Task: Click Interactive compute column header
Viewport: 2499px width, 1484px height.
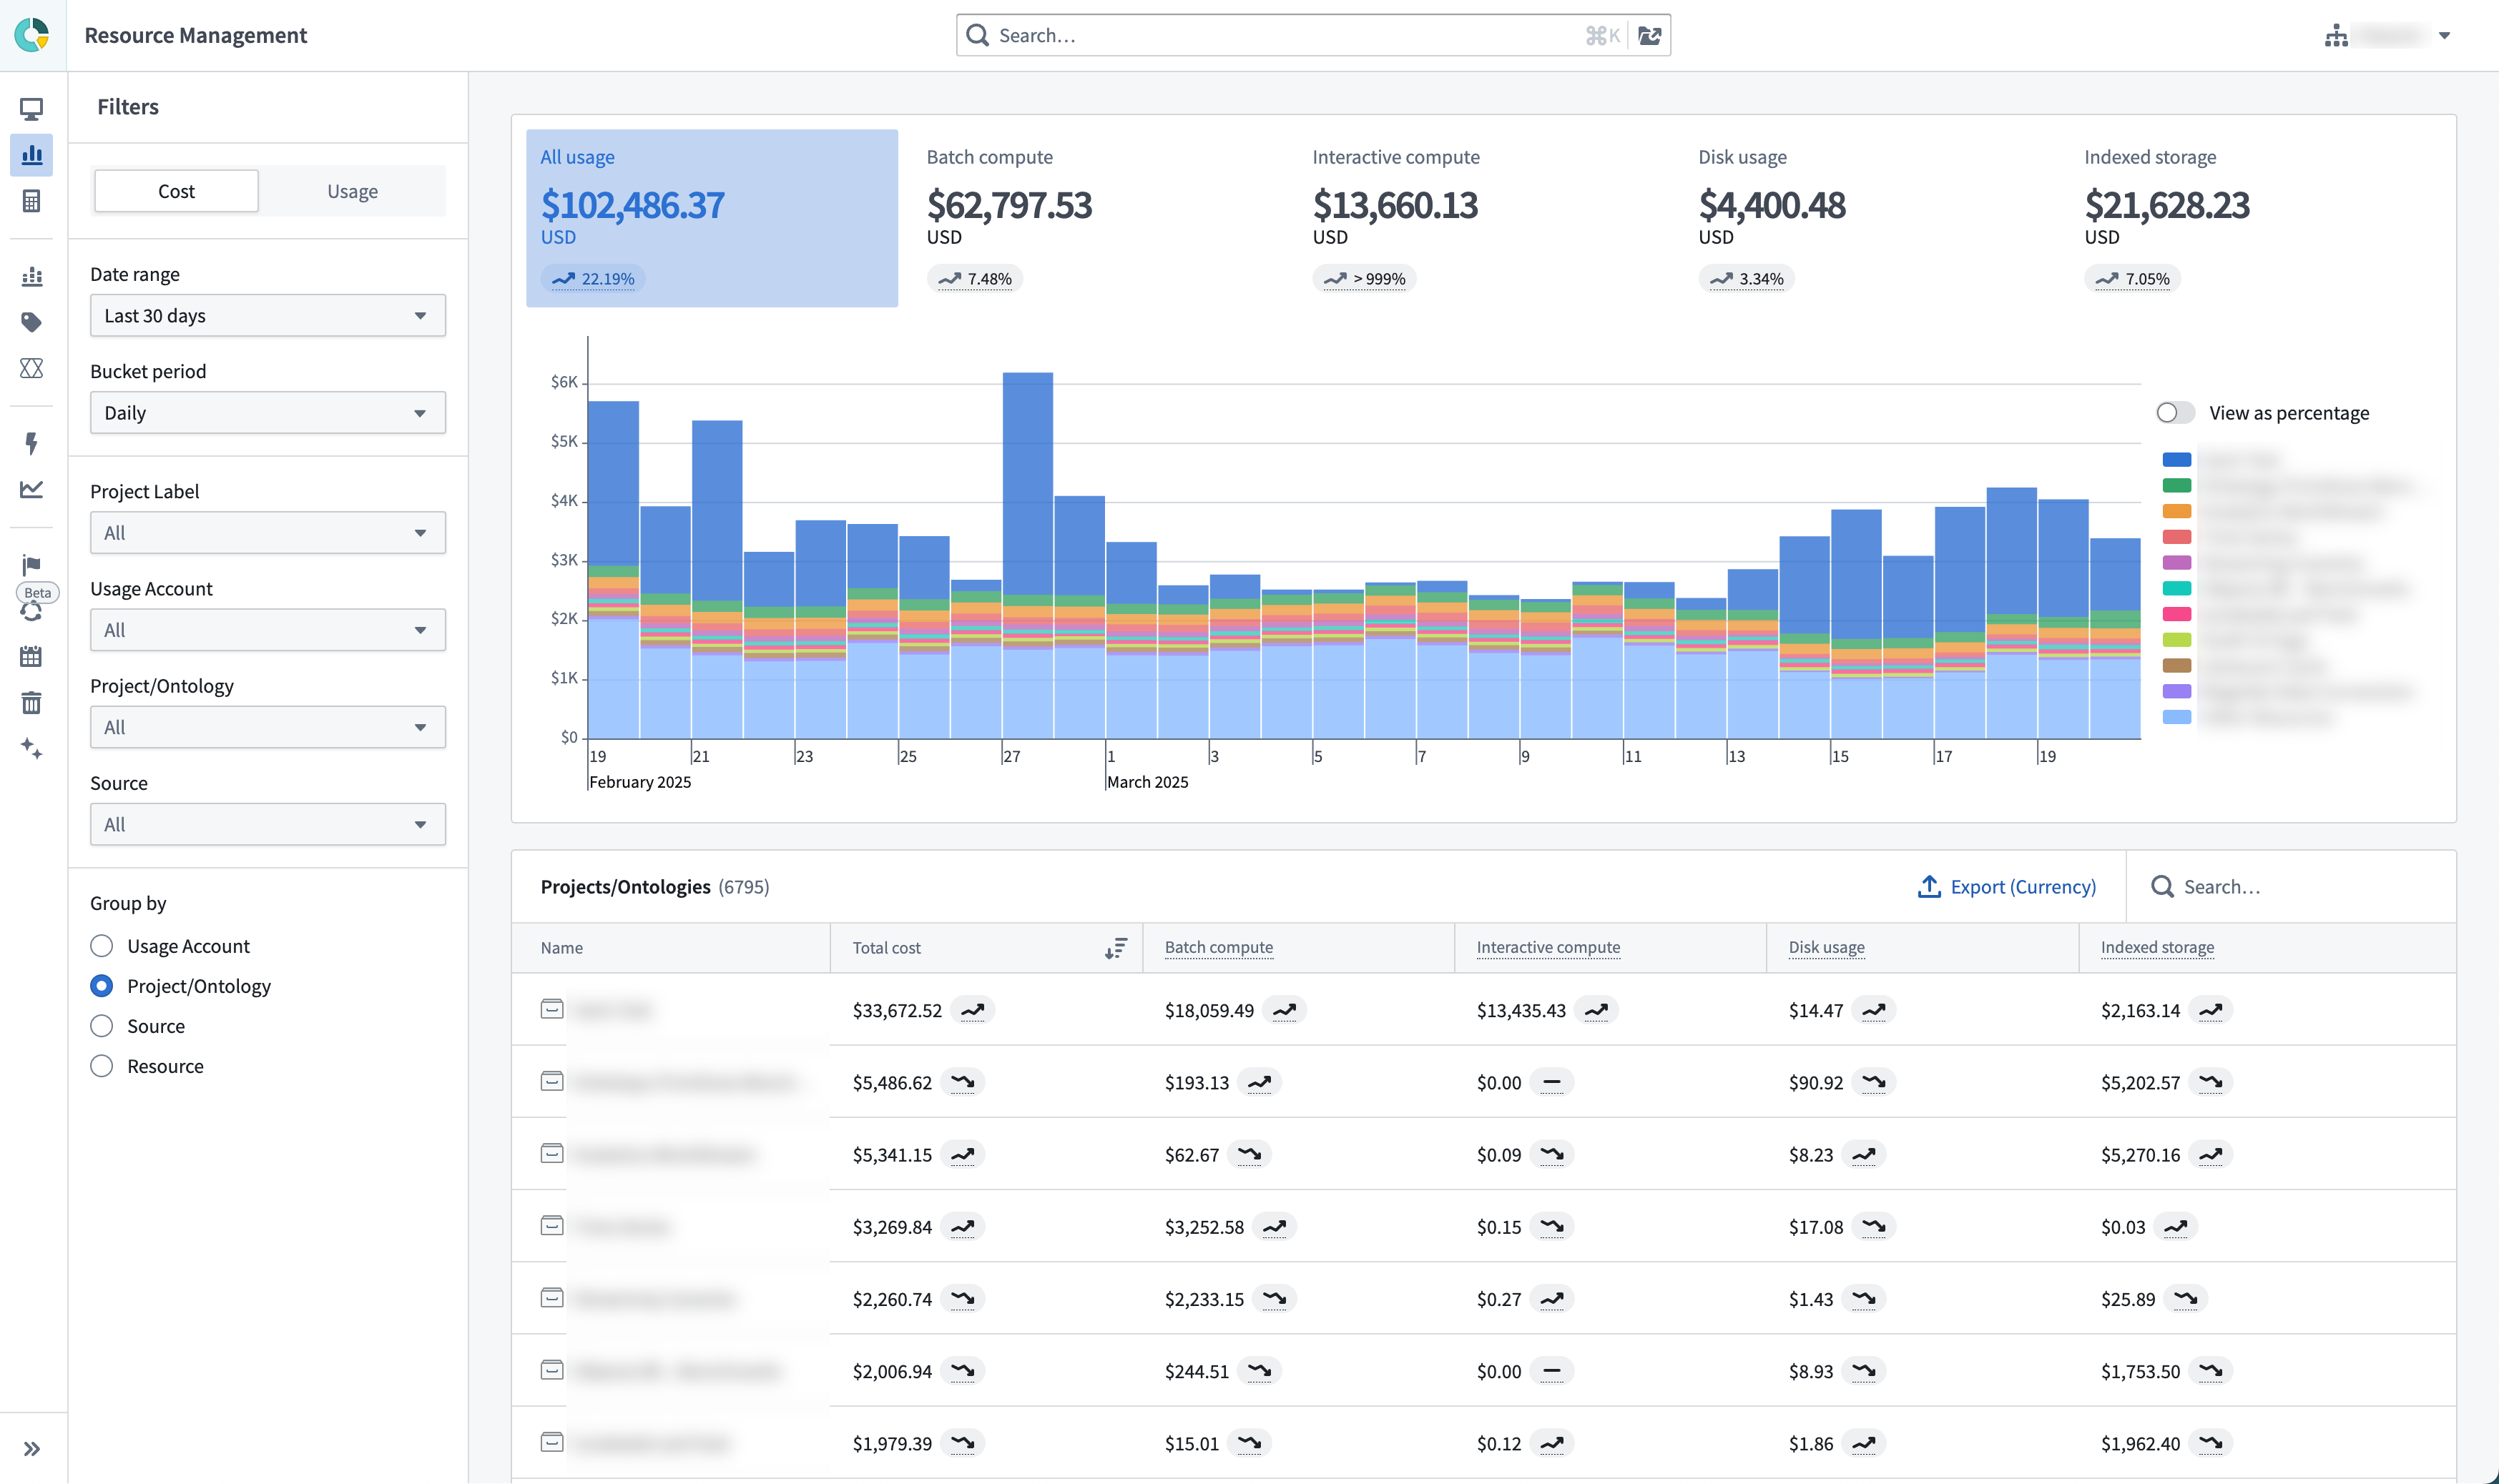Action: tap(1548, 947)
